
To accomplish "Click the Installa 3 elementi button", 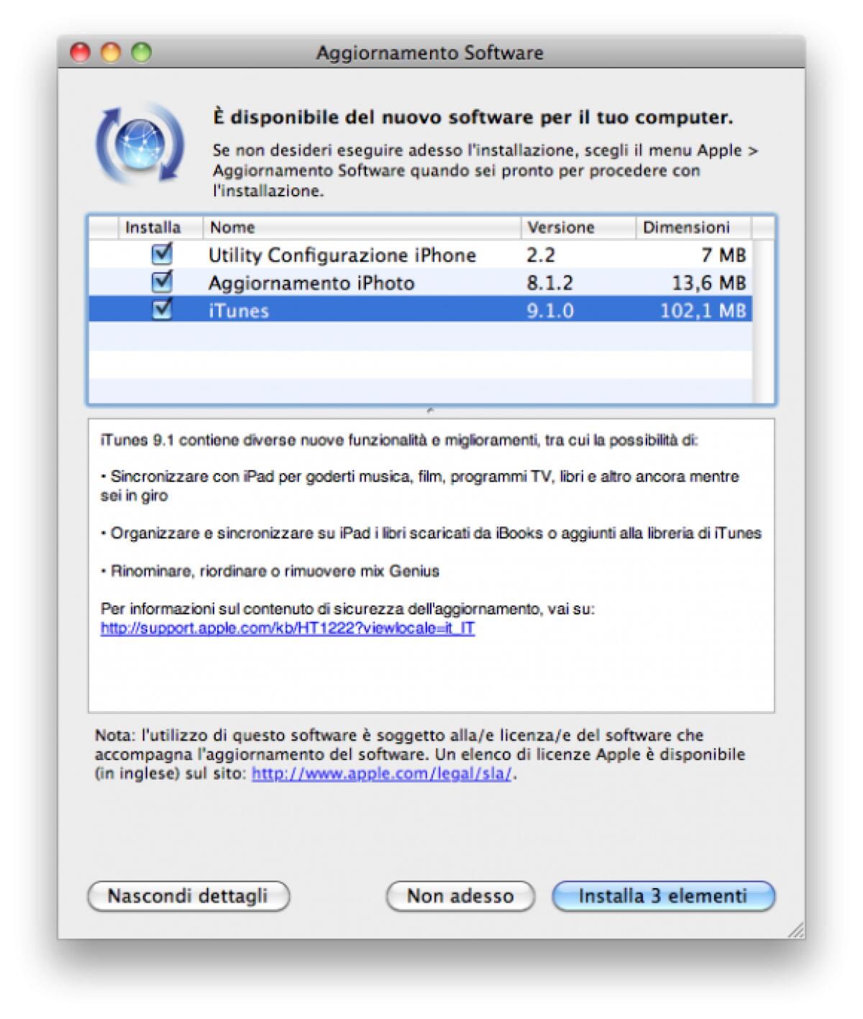I will tap(663, 896).
